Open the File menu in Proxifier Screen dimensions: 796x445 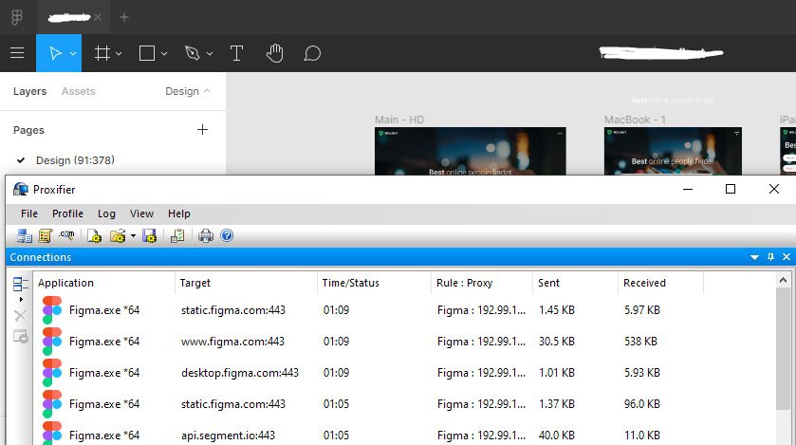[x=28, y=213]
